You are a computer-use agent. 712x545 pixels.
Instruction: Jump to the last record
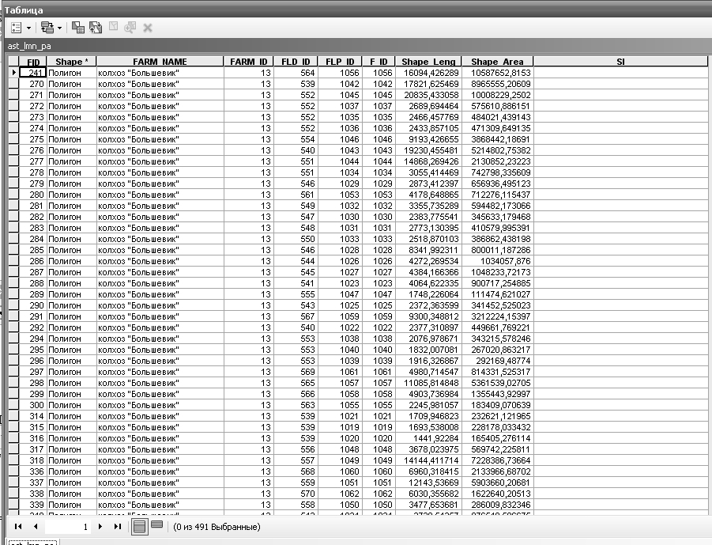(118, 526)
